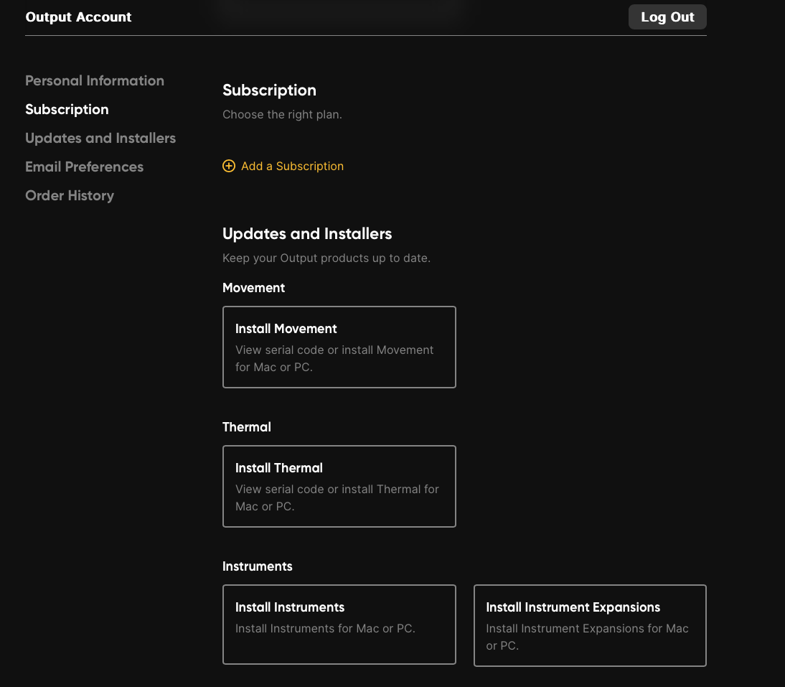Click the Output Account header title
Screen dimensions: 785x687
pyautogui.click(x=79, y=17)
